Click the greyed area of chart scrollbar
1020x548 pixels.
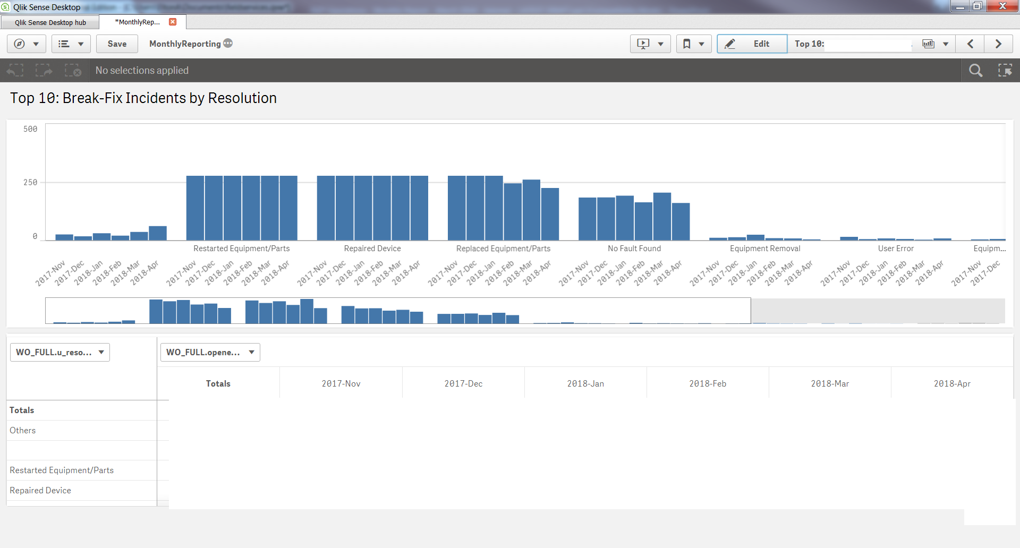click(878, 311)
